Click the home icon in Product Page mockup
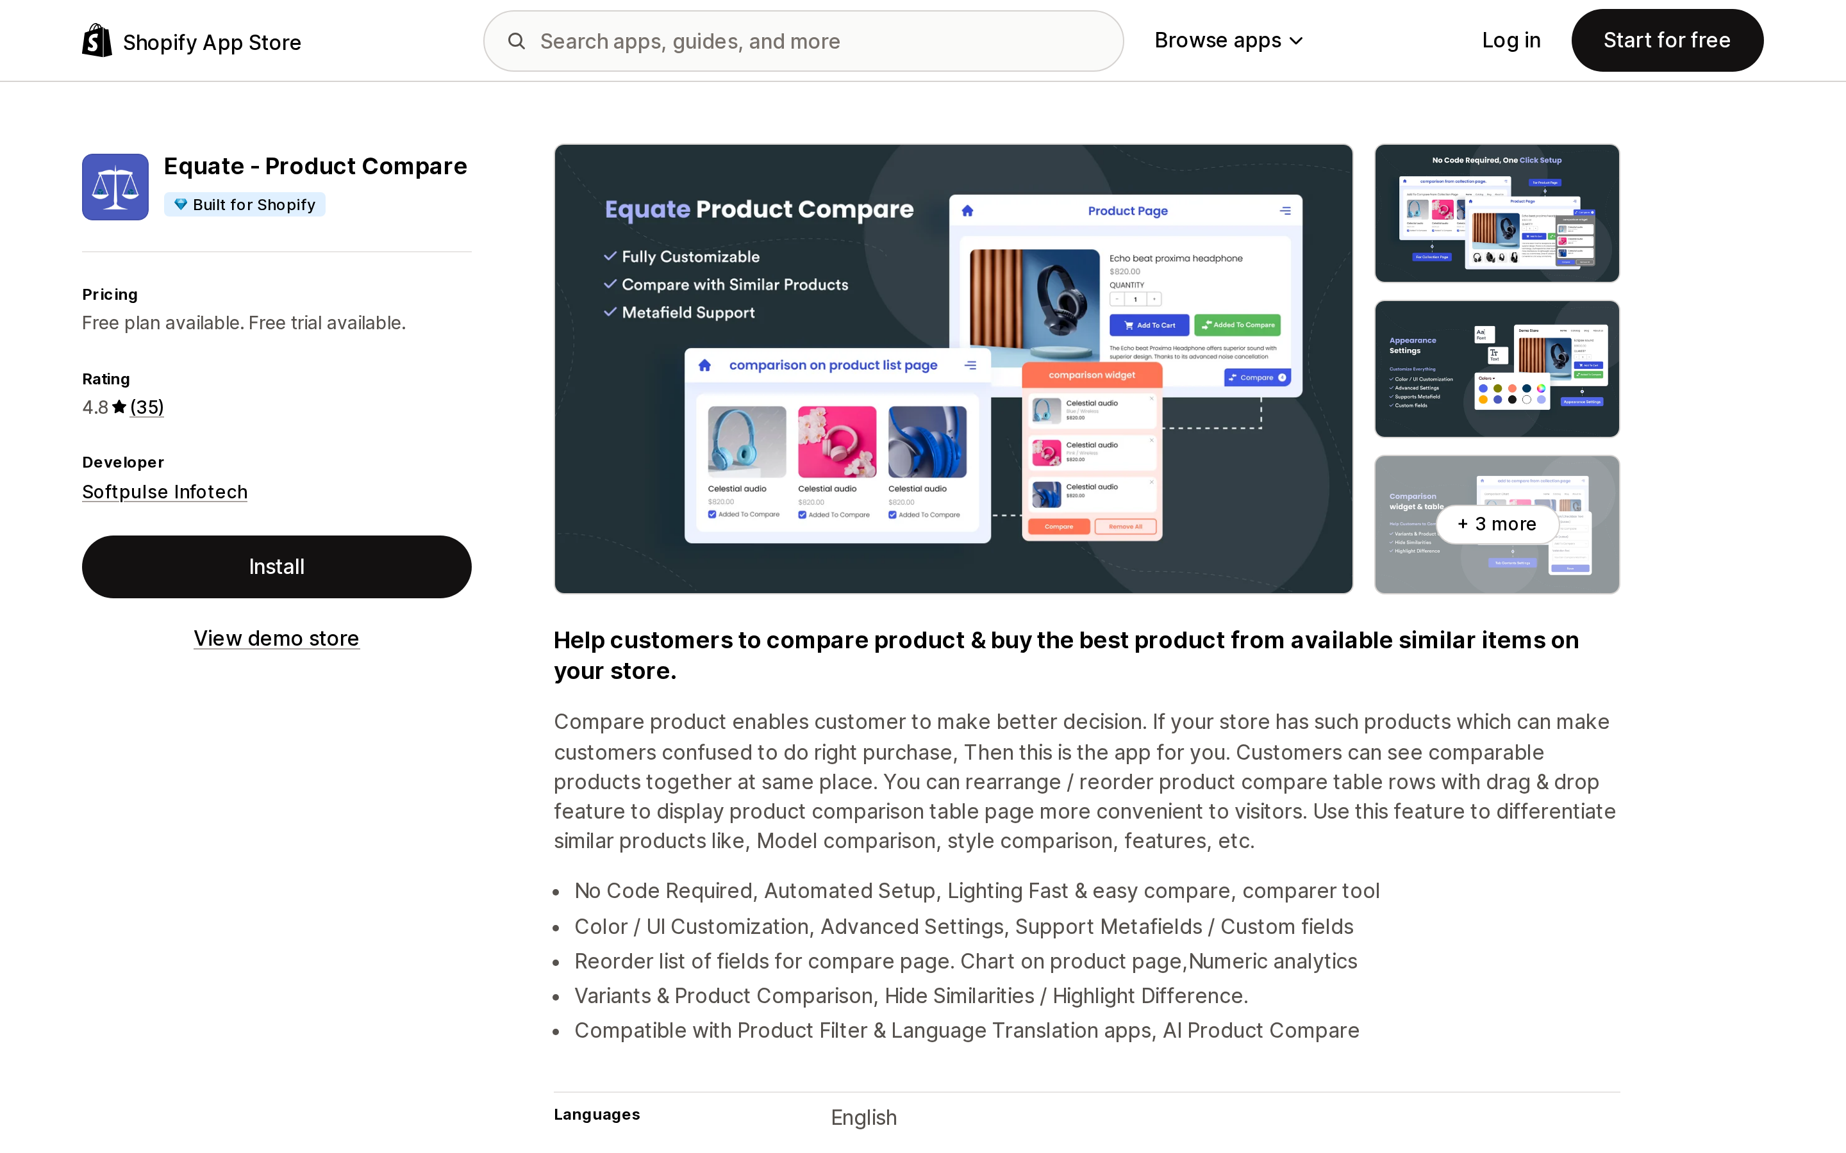 pyautogui.click(x=967, y=211)
